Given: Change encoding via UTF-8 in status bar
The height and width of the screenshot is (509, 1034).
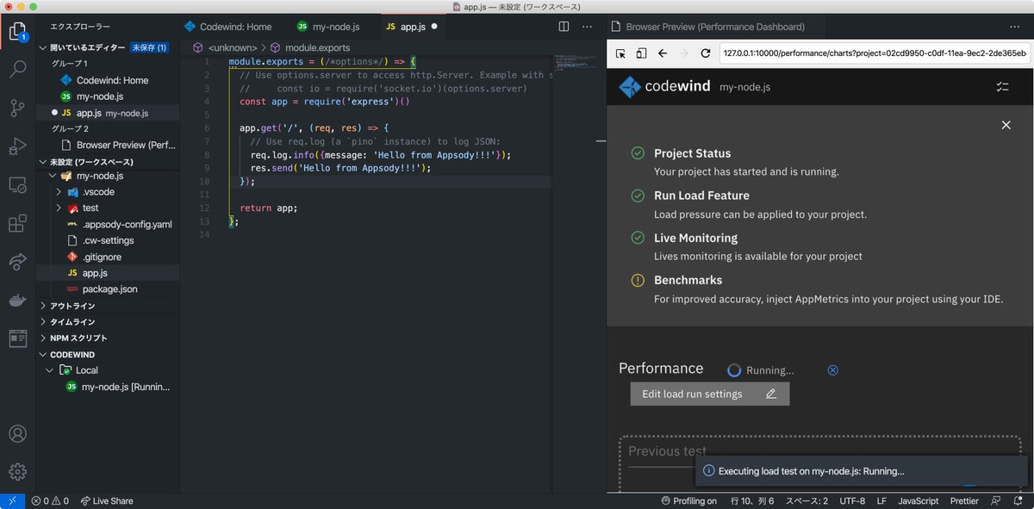Looking at the screenshot, I should [851, 500].
